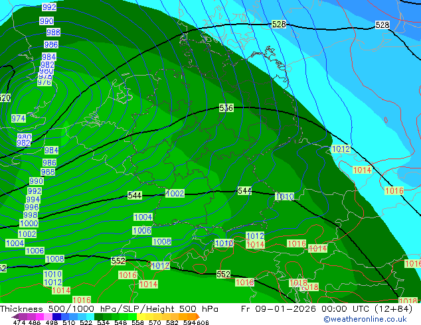
Task: Click the blue 1012 label directly above red 1014
Action: [x=256, y=236]
